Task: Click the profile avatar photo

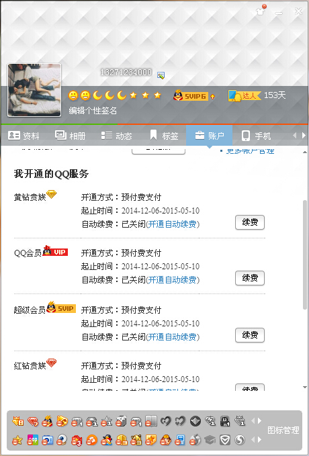Action: click(x=34, y=90)
